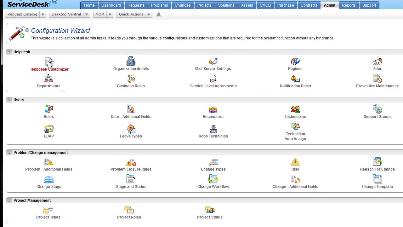Viewport: 403px width, 227px height.
Task: Open the User - Additional Fields icon
Action: tap(131, 109)
